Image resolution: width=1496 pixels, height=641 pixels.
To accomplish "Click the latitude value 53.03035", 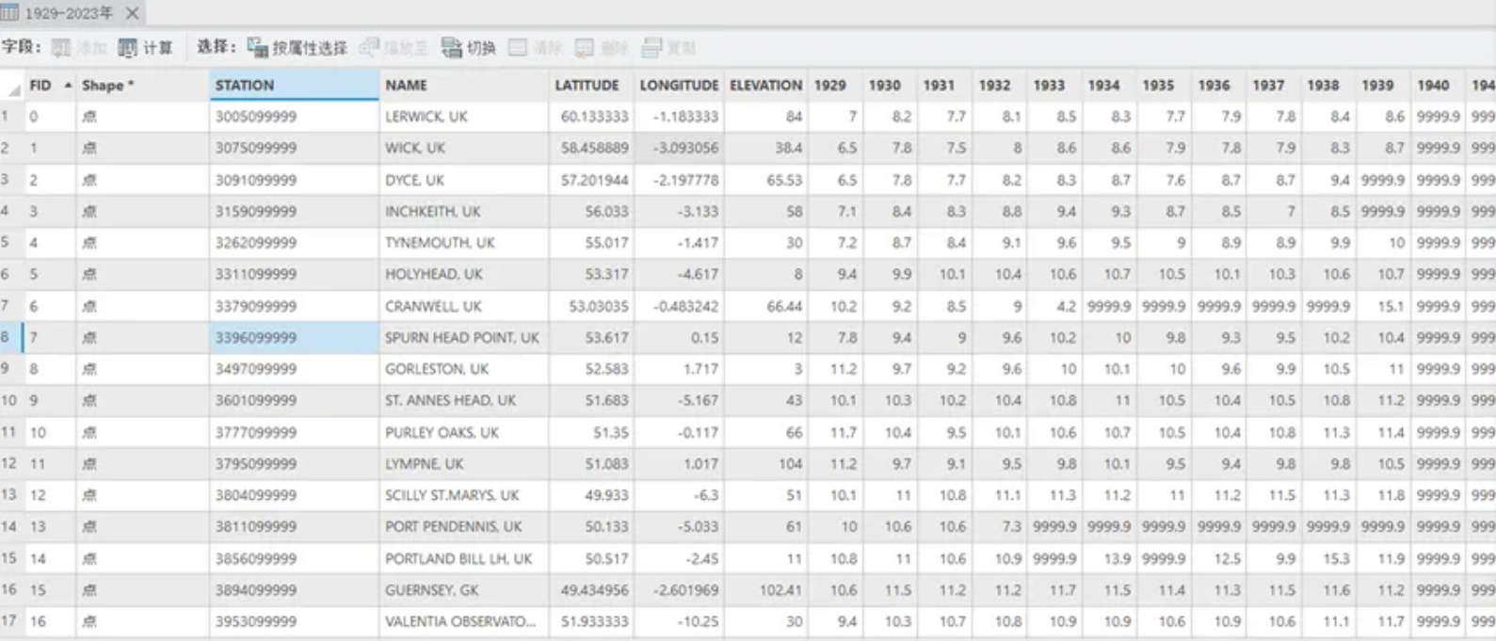I will 591,306.
